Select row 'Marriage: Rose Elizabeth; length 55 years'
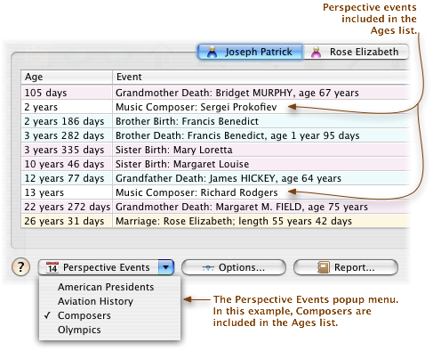Image resolution: width=433 pixels, height=351 pixels. click(215, 221)
